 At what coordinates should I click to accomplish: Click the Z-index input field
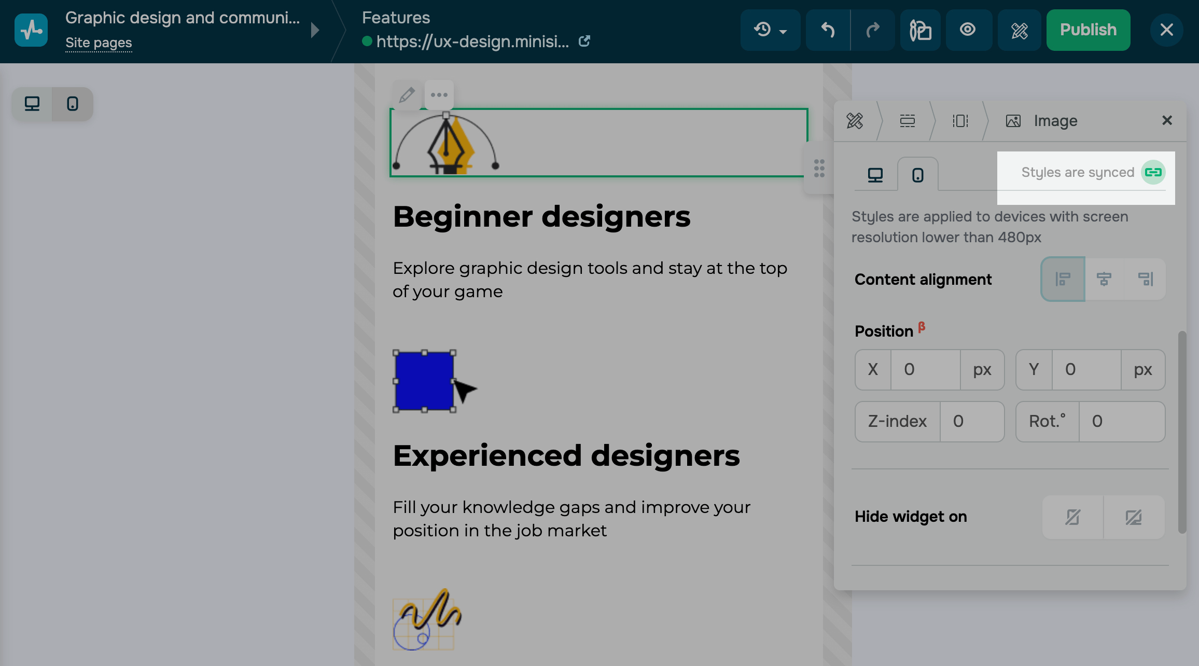point(971,422)
